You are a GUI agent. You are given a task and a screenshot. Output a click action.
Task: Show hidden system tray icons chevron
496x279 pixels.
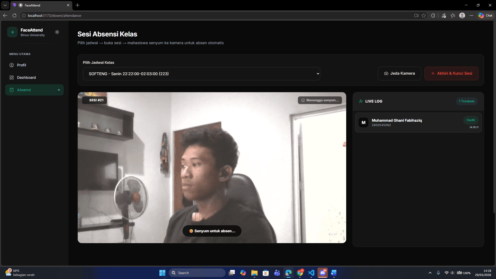click(430, 273)
